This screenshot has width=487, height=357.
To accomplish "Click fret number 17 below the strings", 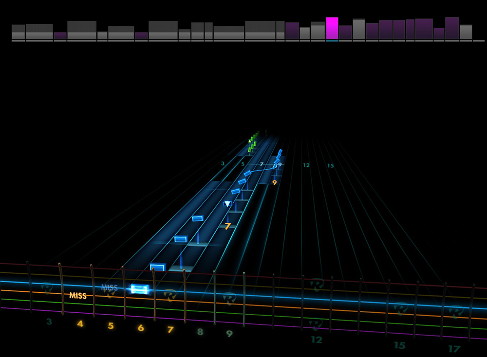I will [x=454, y=349].
